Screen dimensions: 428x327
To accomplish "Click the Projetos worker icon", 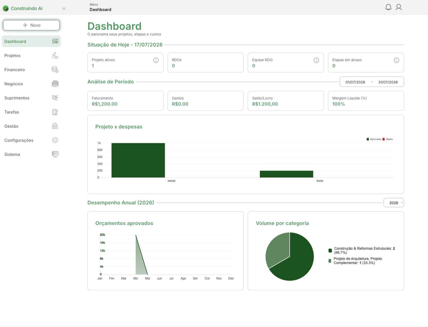I will click(x=55, y=55).
